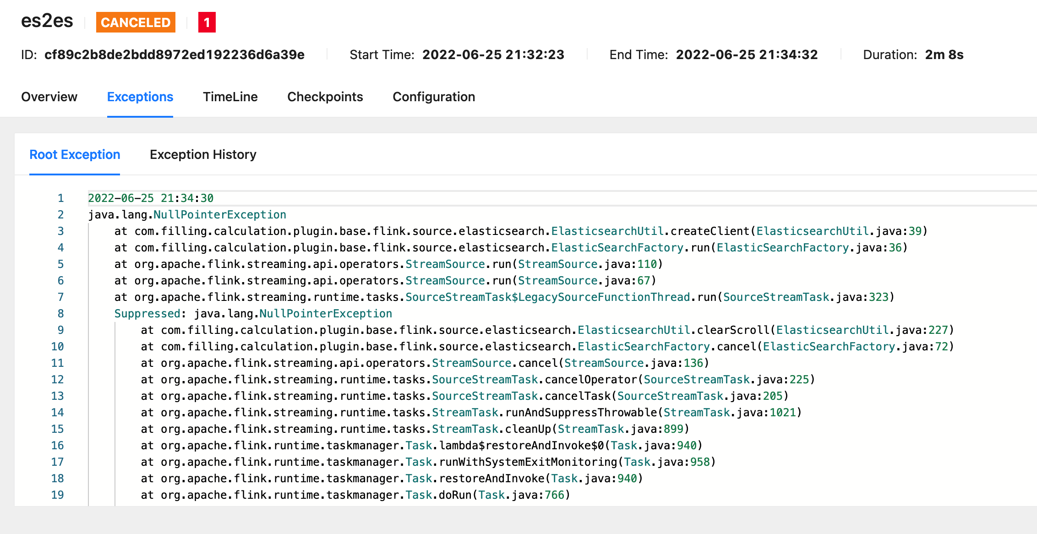Click start time 2022-06-25 21:32:23
The width and height of the screenshot is (1037, 534).
[x=493, y=54]
